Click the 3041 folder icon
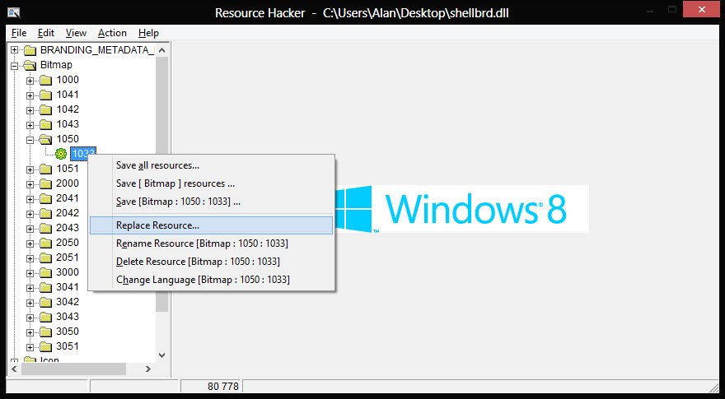725x399 pixels. (45, 287)
